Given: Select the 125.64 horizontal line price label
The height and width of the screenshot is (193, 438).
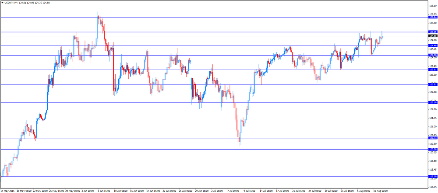Looking at the screenshot, I should point(433,18).
